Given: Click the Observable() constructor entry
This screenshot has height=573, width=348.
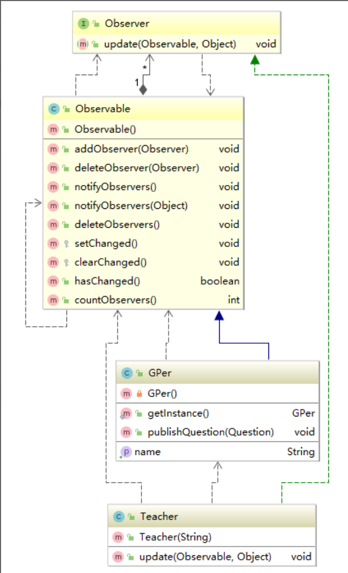Looking at the screenshot, I should pos(105,129).
